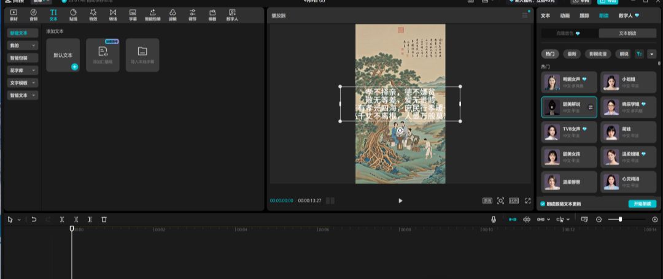Open the 素材 media tab icon
Viewport: 663px width, 279px height.
[x=14, y=15]
